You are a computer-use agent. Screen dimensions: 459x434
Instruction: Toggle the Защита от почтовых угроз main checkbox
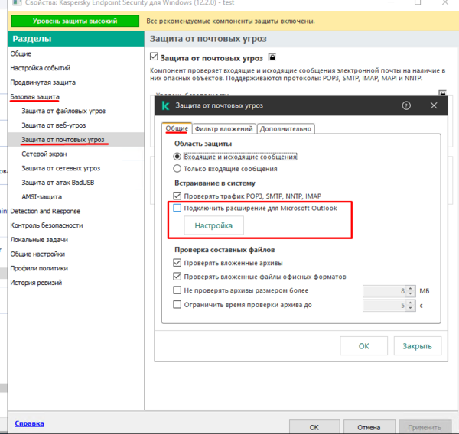(154, 57)
